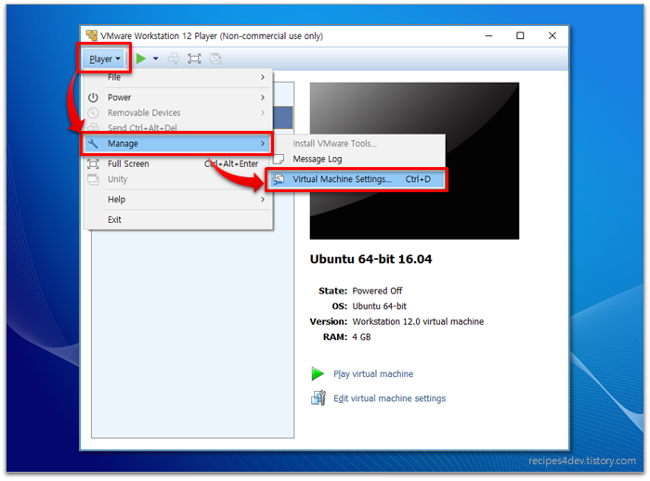Click the Send Ctrl+Alt+Del toolbar icon

[174, 58]
